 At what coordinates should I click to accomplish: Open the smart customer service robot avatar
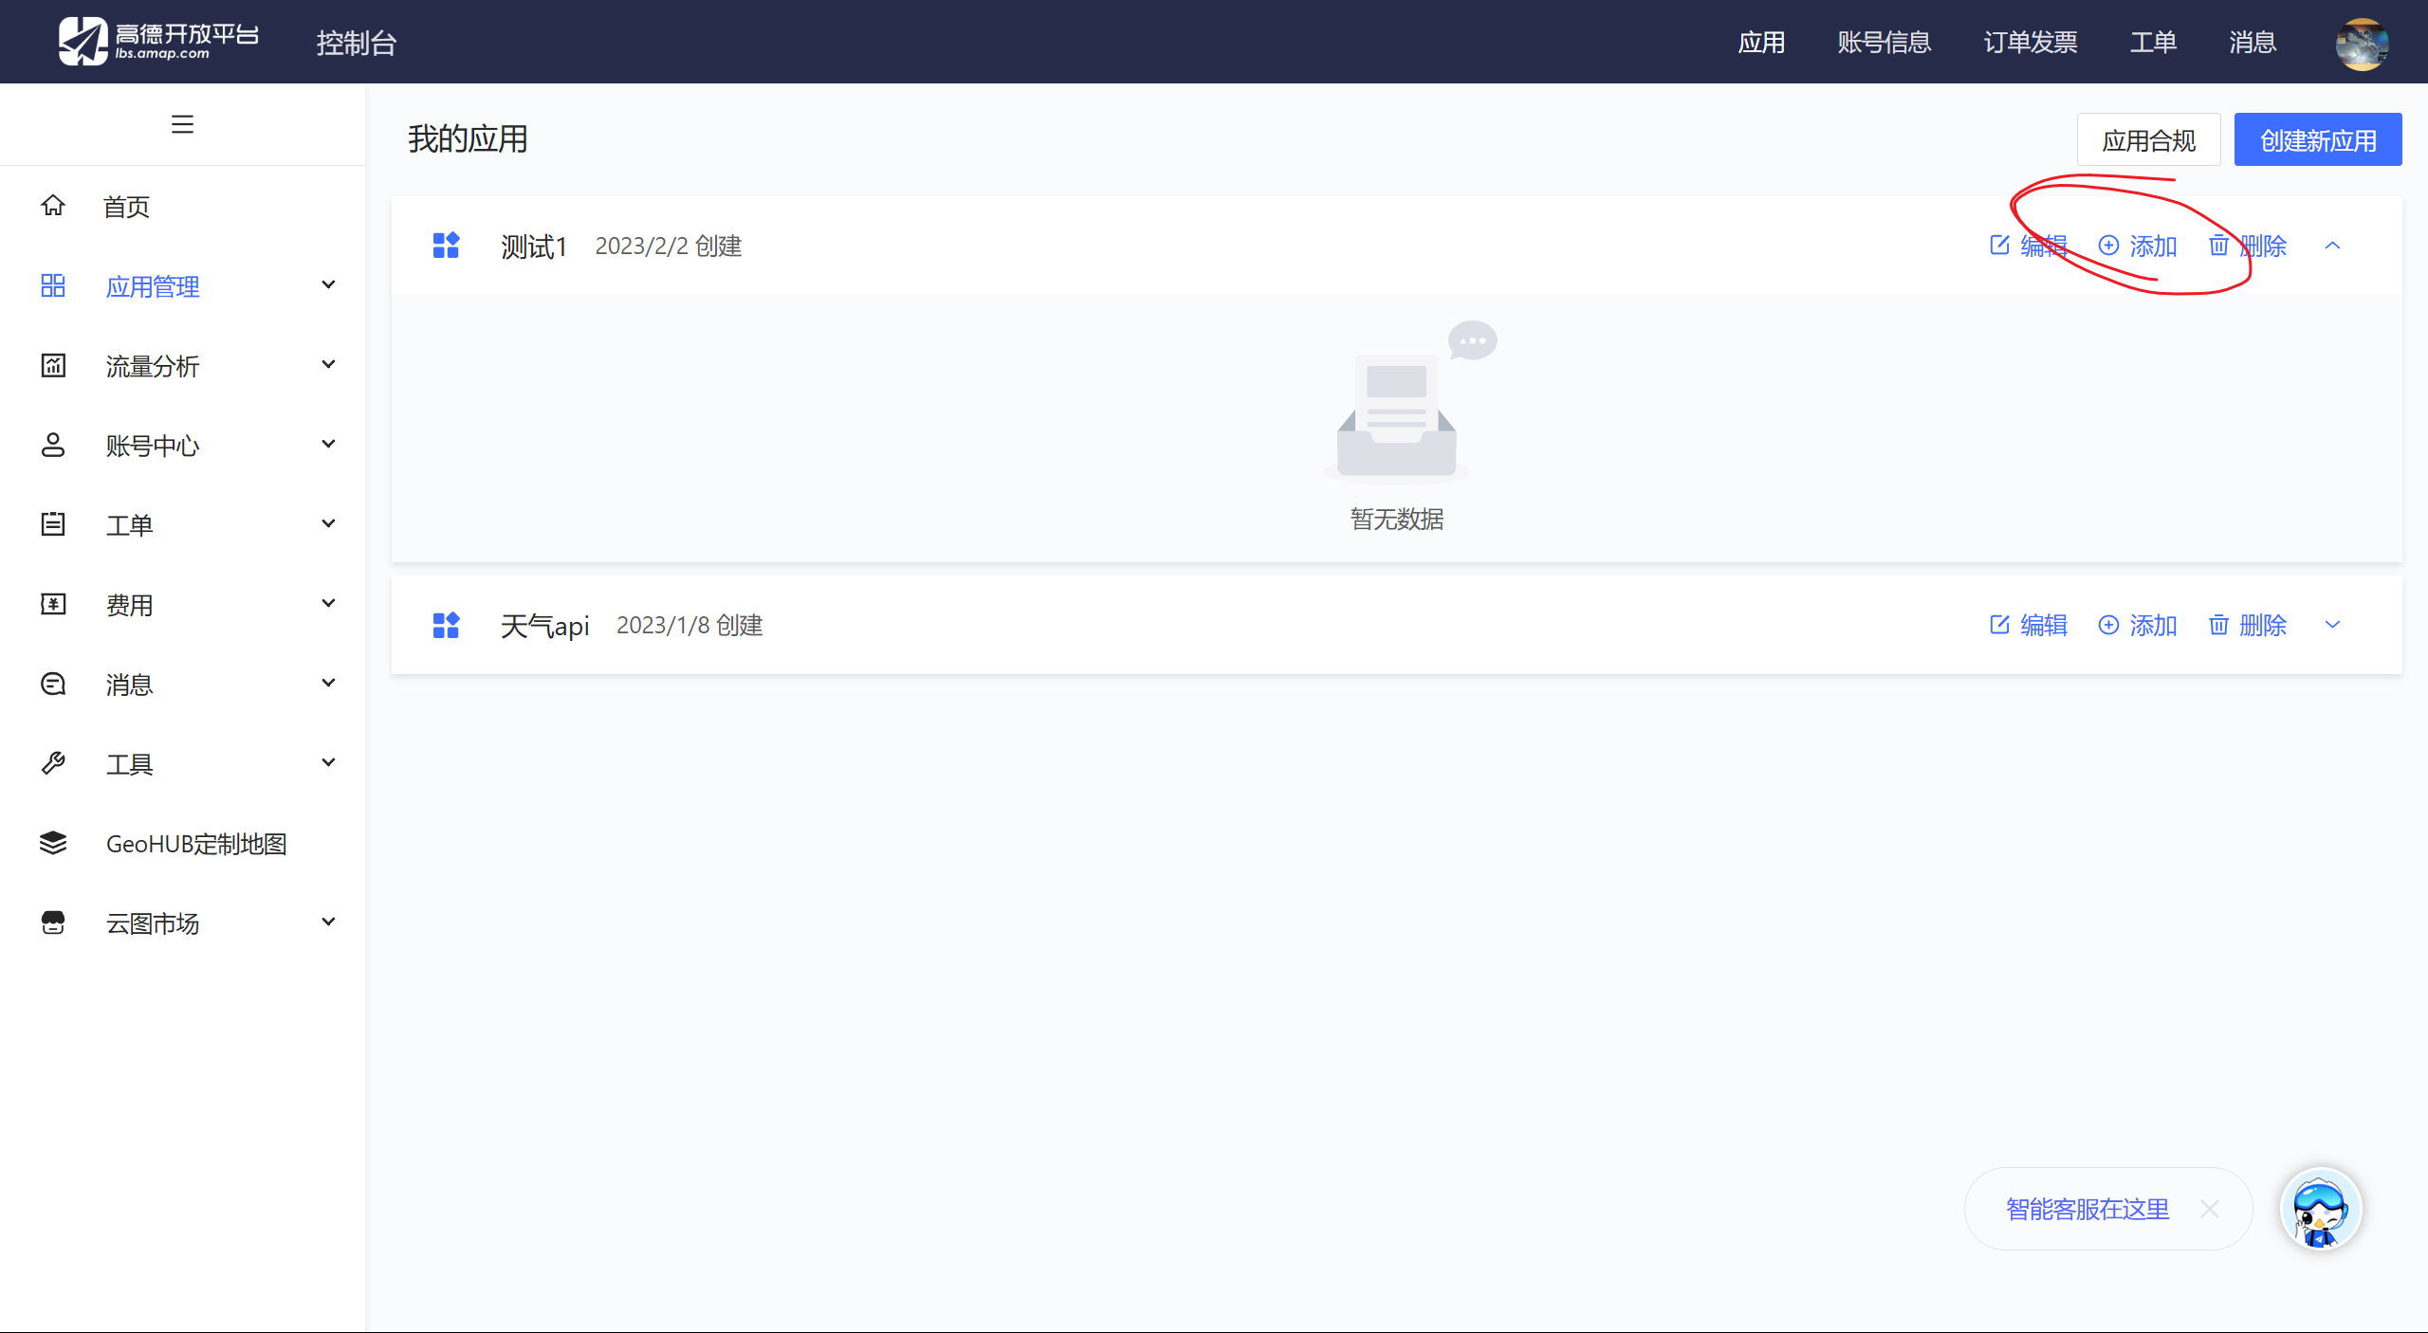click(x=2320, y=1209)
